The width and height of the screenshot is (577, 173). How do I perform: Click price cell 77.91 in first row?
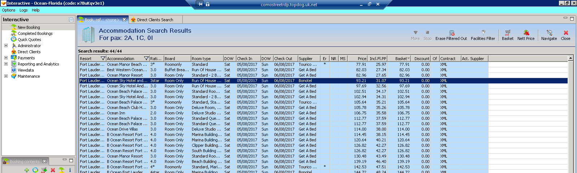tap(357, 64)
